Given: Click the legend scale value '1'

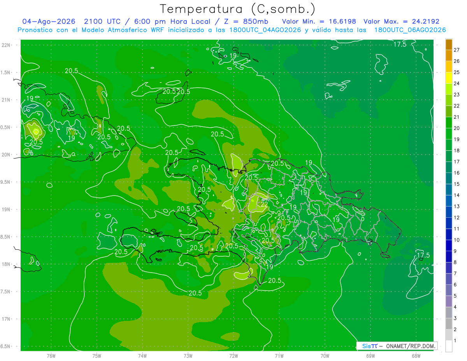Looking at the screenshot, I should [455, 341].
